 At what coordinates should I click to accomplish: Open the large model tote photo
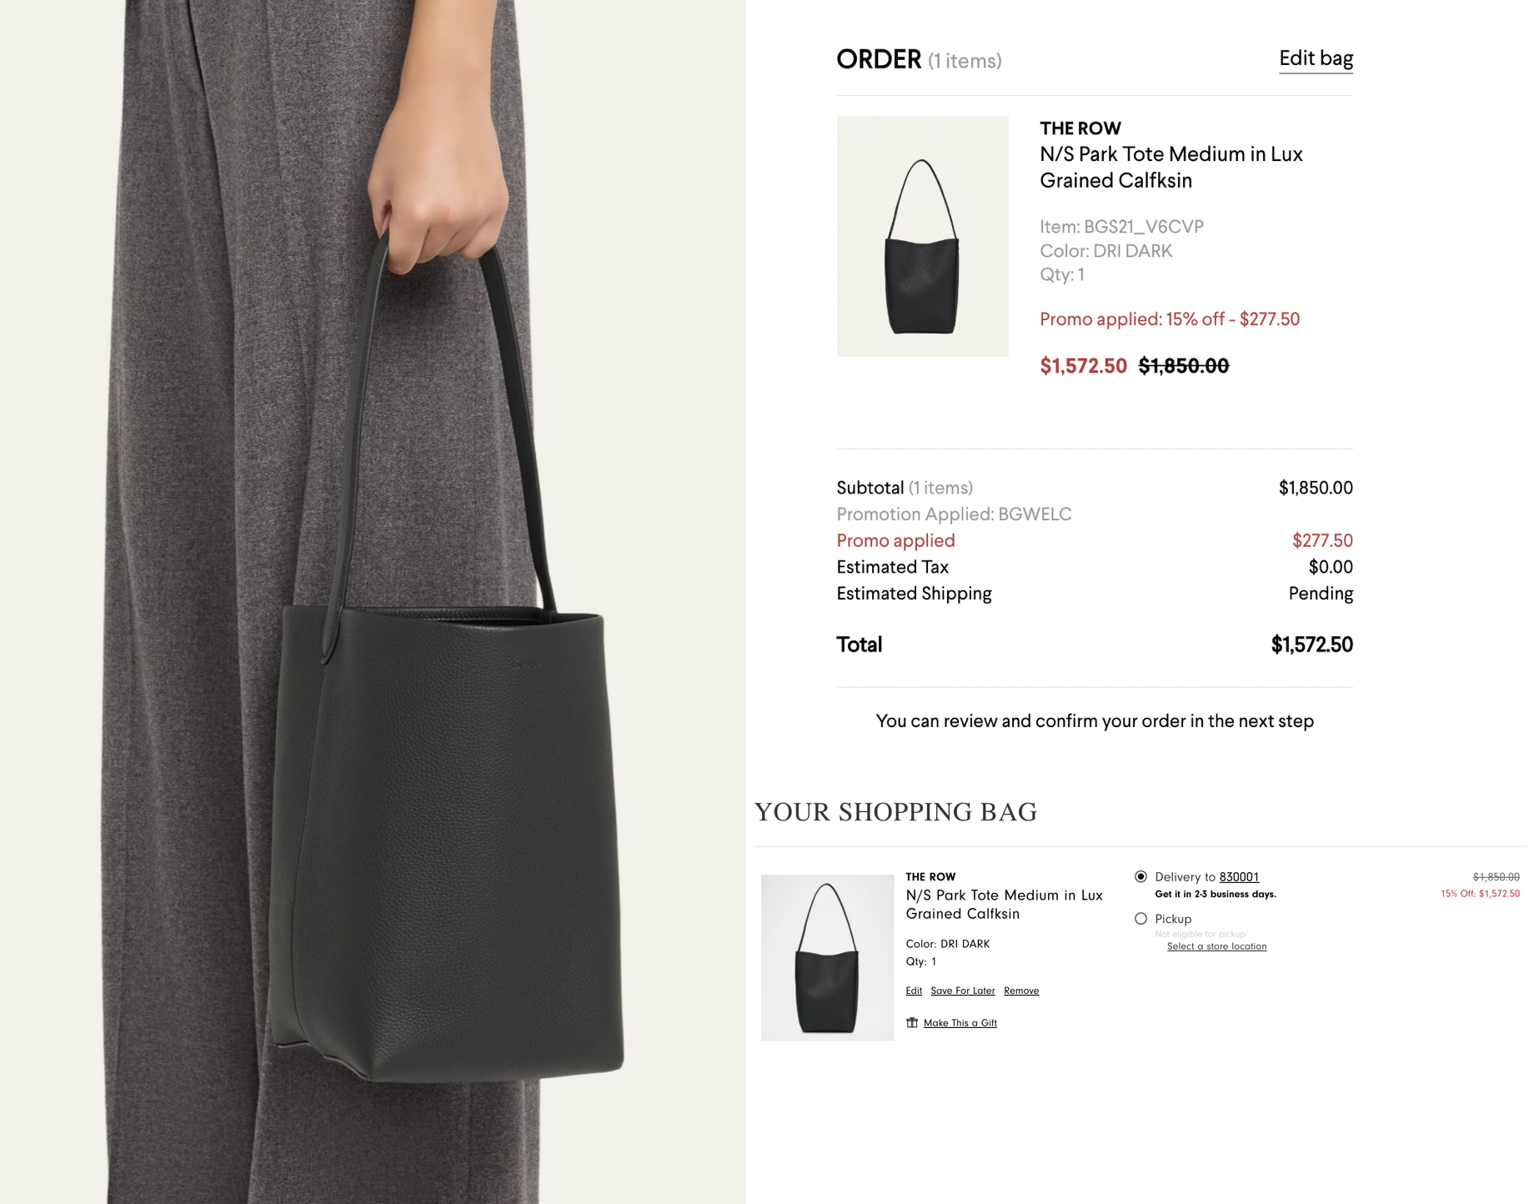373,602
